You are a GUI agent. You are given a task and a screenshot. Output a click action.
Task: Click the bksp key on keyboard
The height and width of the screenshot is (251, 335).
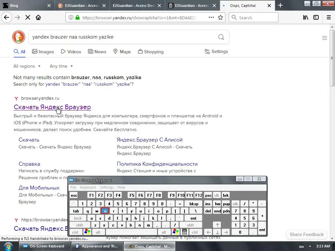[194, 204]
